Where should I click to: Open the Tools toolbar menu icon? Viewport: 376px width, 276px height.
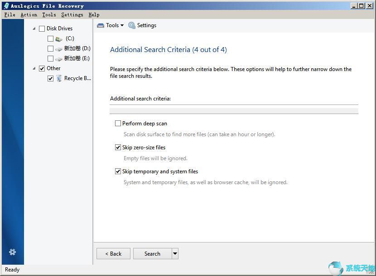(101, 25)
